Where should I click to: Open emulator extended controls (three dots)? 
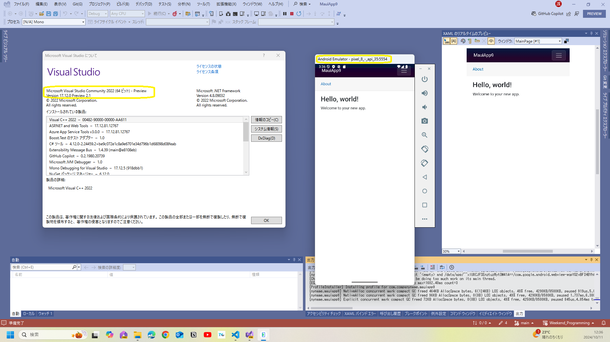pos(425,219)
